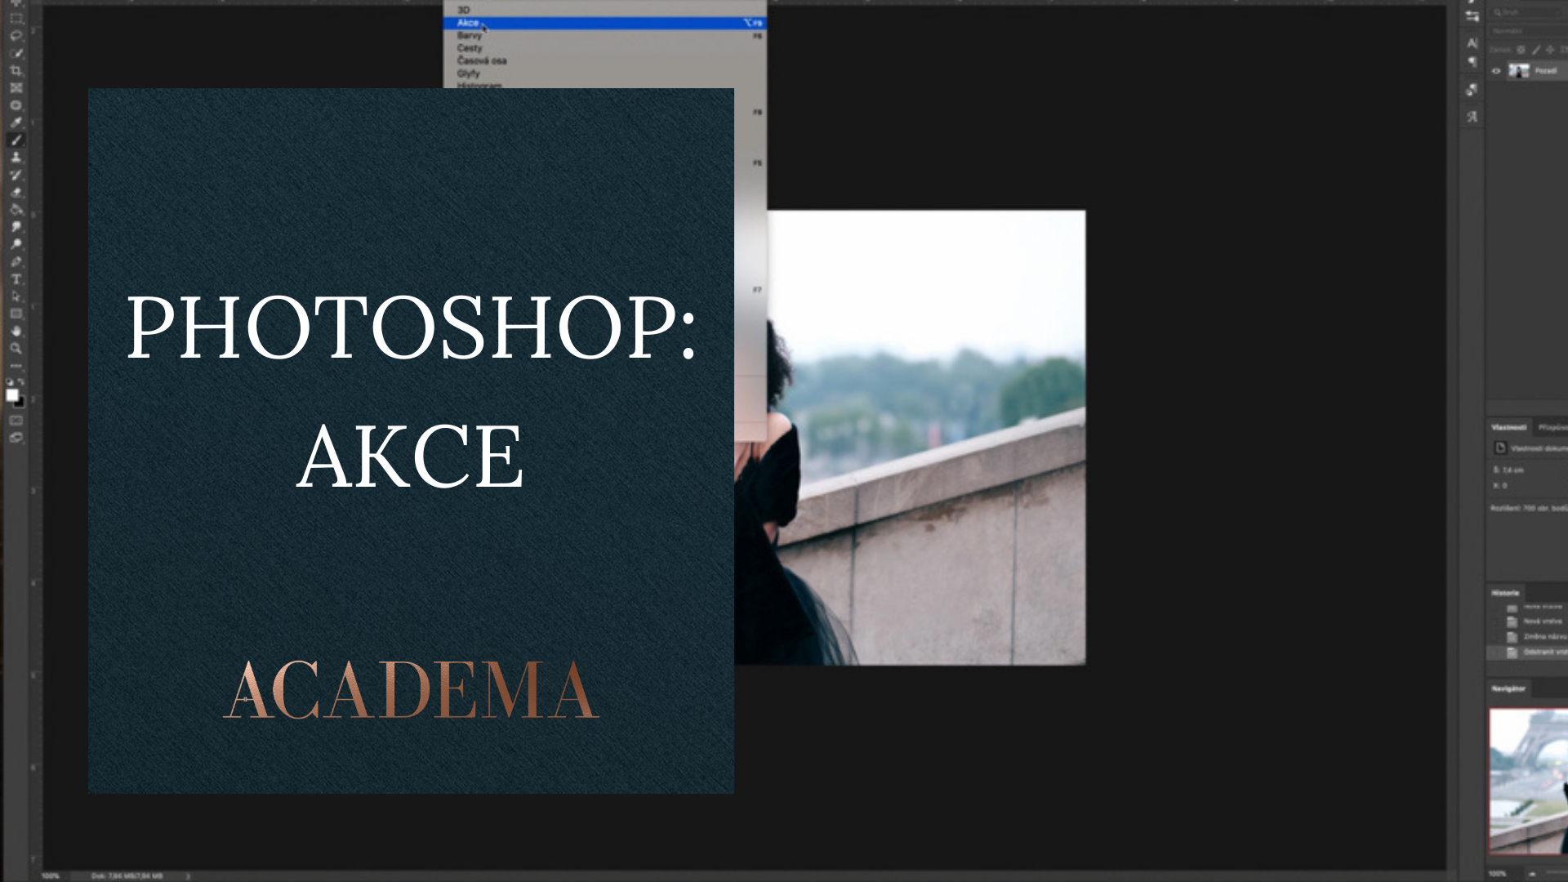The image size is (1568, 882).
Task: Select the Změna názvu history state
Action: pos(1528,637)
